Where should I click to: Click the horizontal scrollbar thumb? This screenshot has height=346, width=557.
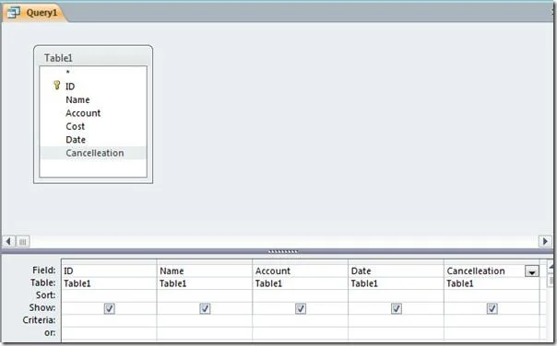coord(22,242)
